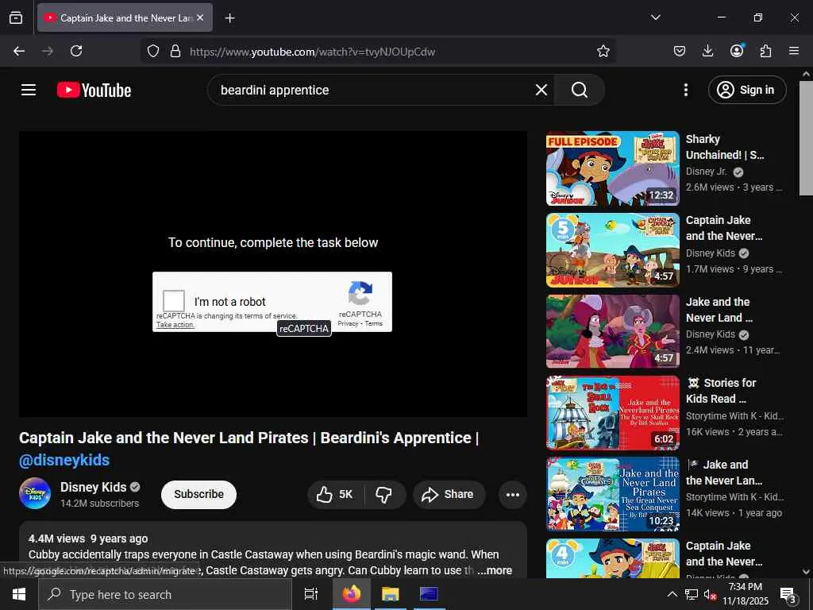Like the video with thumbs up
Viewport: 813px width, 610px height.
pyautogui.click(x=336, y=494)
